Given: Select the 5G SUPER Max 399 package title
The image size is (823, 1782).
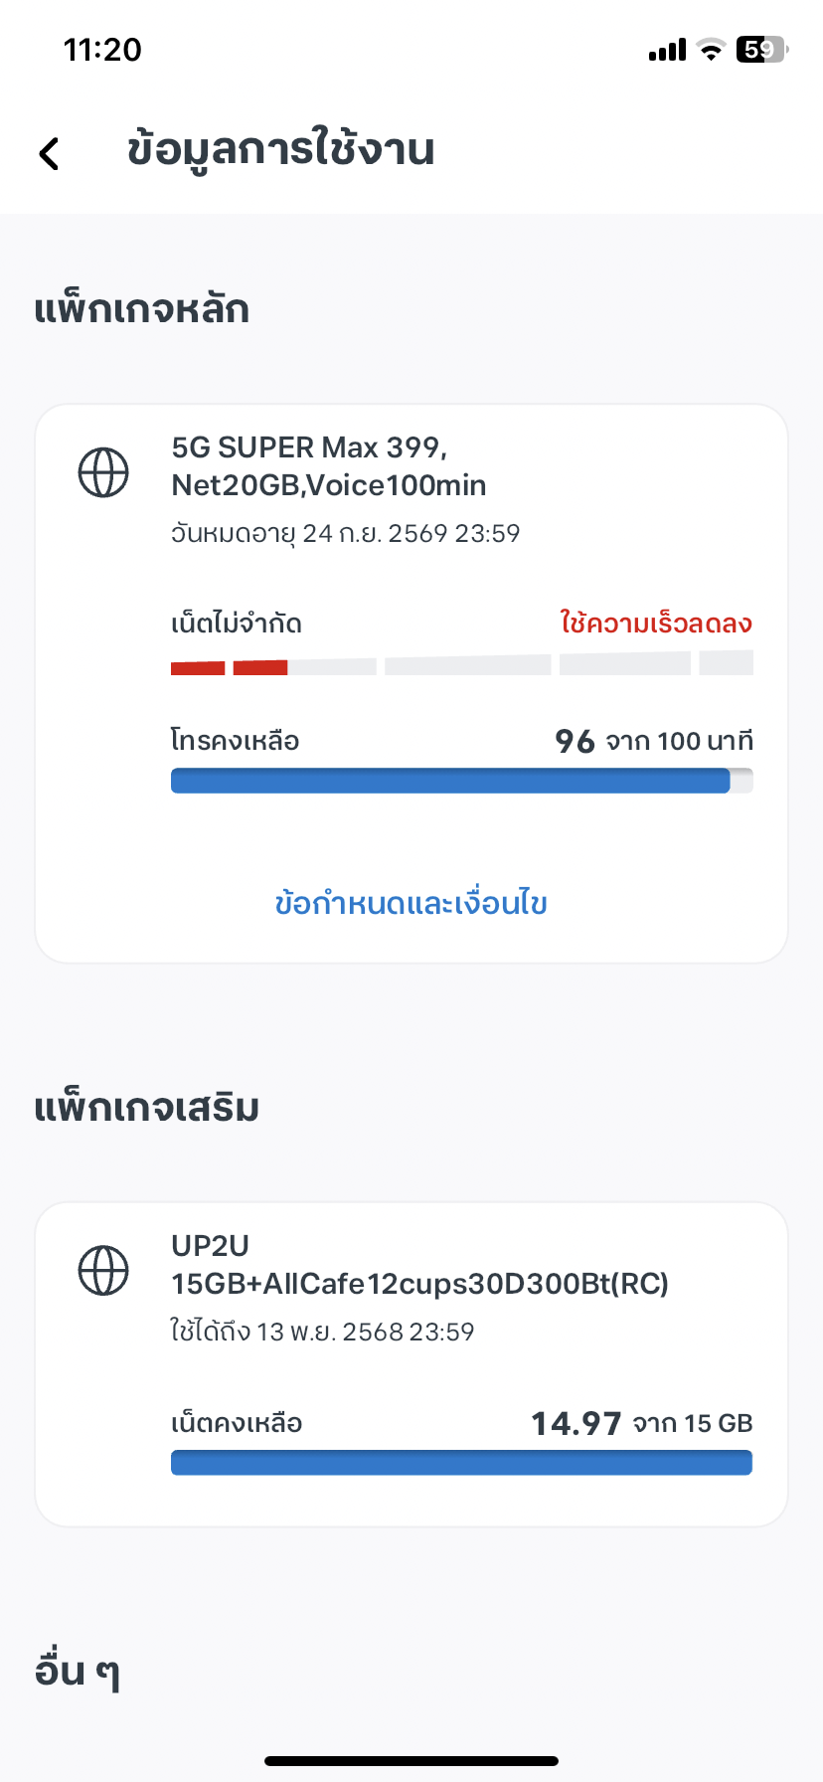Looking at the screenshot, I should point(329,466).
